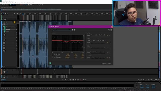Open the Edit menu
This screenshot has width=161, height=91.
click(4, 3)
